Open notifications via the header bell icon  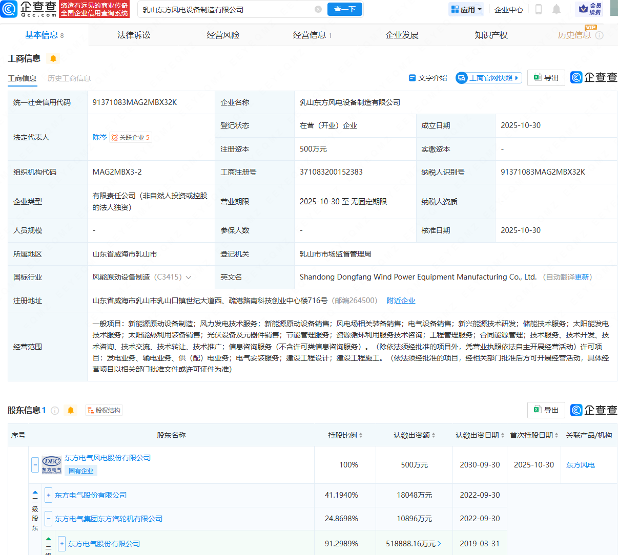click(x=557, y=9)
